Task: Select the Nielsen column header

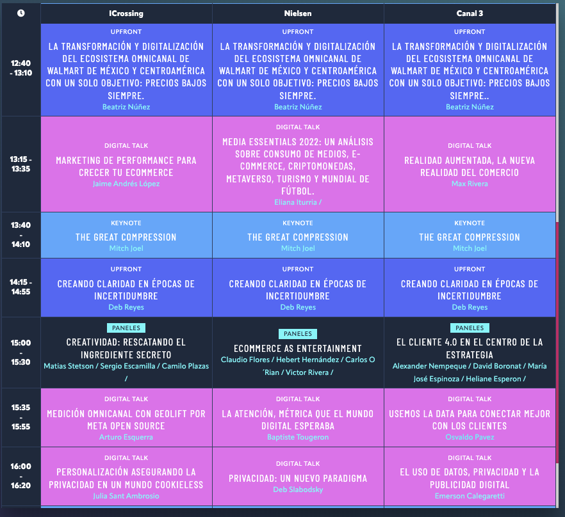Action: (298, 13)
